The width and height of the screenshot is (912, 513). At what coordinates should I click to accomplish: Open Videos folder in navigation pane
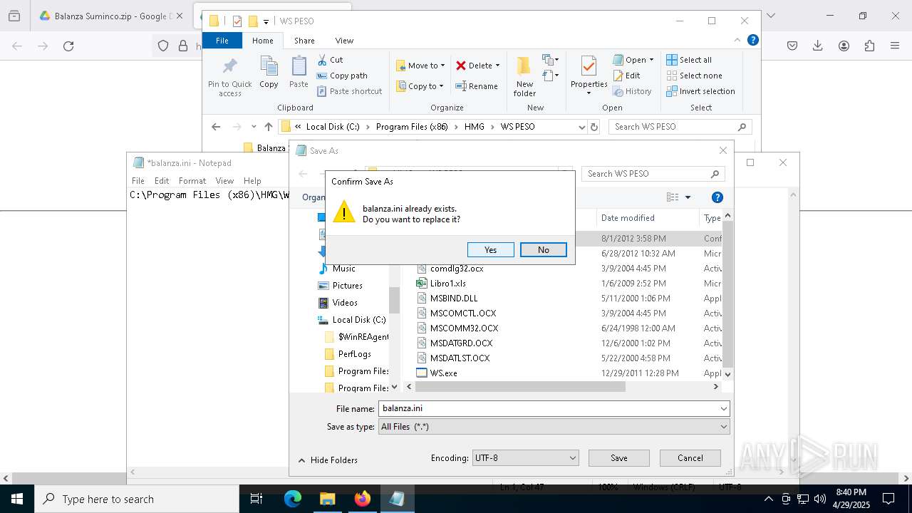tap(345, 303)
